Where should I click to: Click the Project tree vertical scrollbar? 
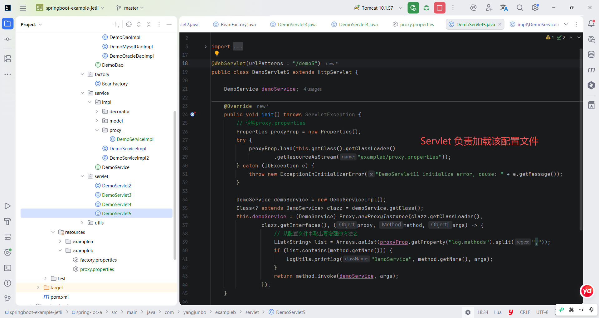[175, 185]
